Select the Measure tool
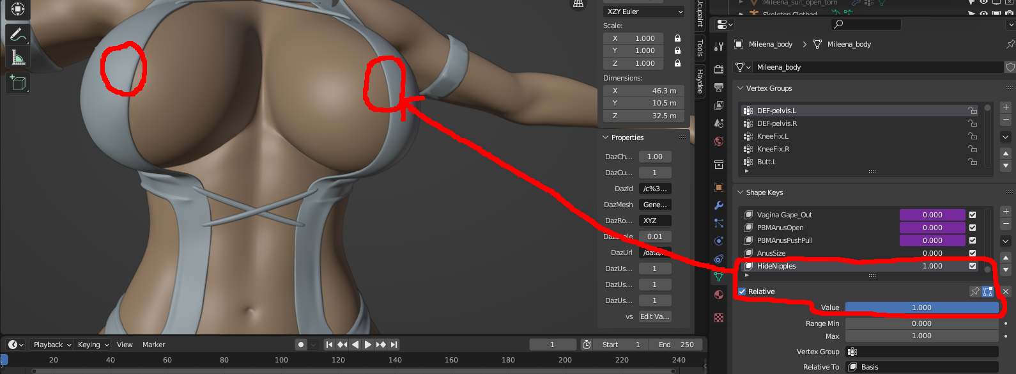The image size is (1016, 374). 18,58
